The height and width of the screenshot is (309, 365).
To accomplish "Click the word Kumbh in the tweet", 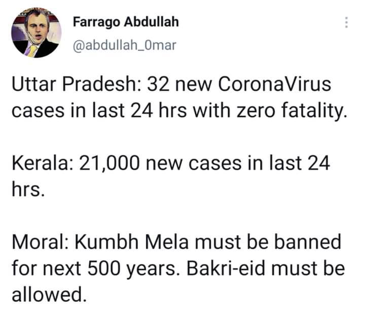I will pyautogui.click(x=107, y=242).
